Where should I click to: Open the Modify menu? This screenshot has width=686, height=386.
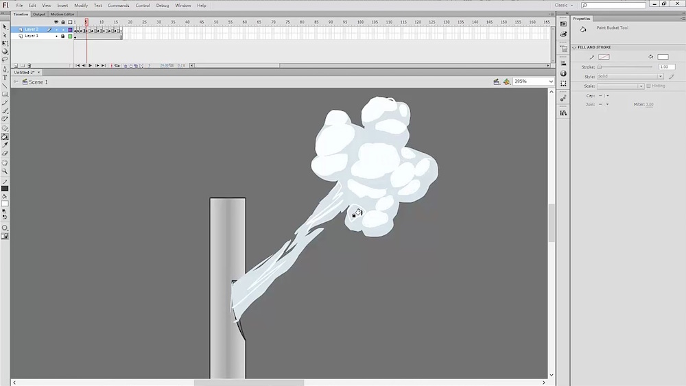pos(81,5)
